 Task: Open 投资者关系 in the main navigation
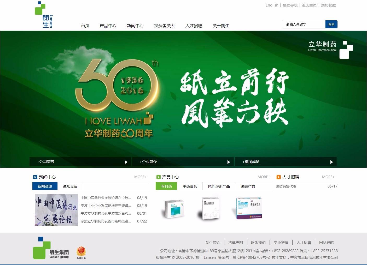click(164, 26)
